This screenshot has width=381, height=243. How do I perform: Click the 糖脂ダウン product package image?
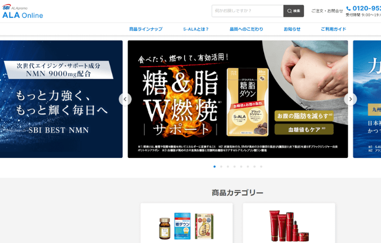point(248,102)
